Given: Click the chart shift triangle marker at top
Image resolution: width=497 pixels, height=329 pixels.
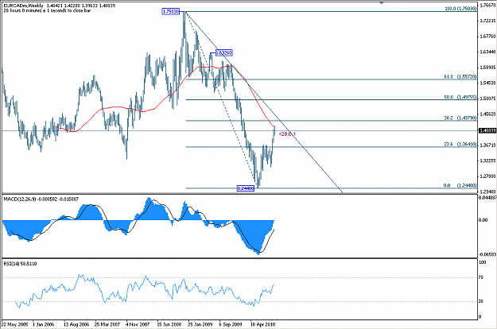Looking at the screenshot, I should click(x=382, y=2).
